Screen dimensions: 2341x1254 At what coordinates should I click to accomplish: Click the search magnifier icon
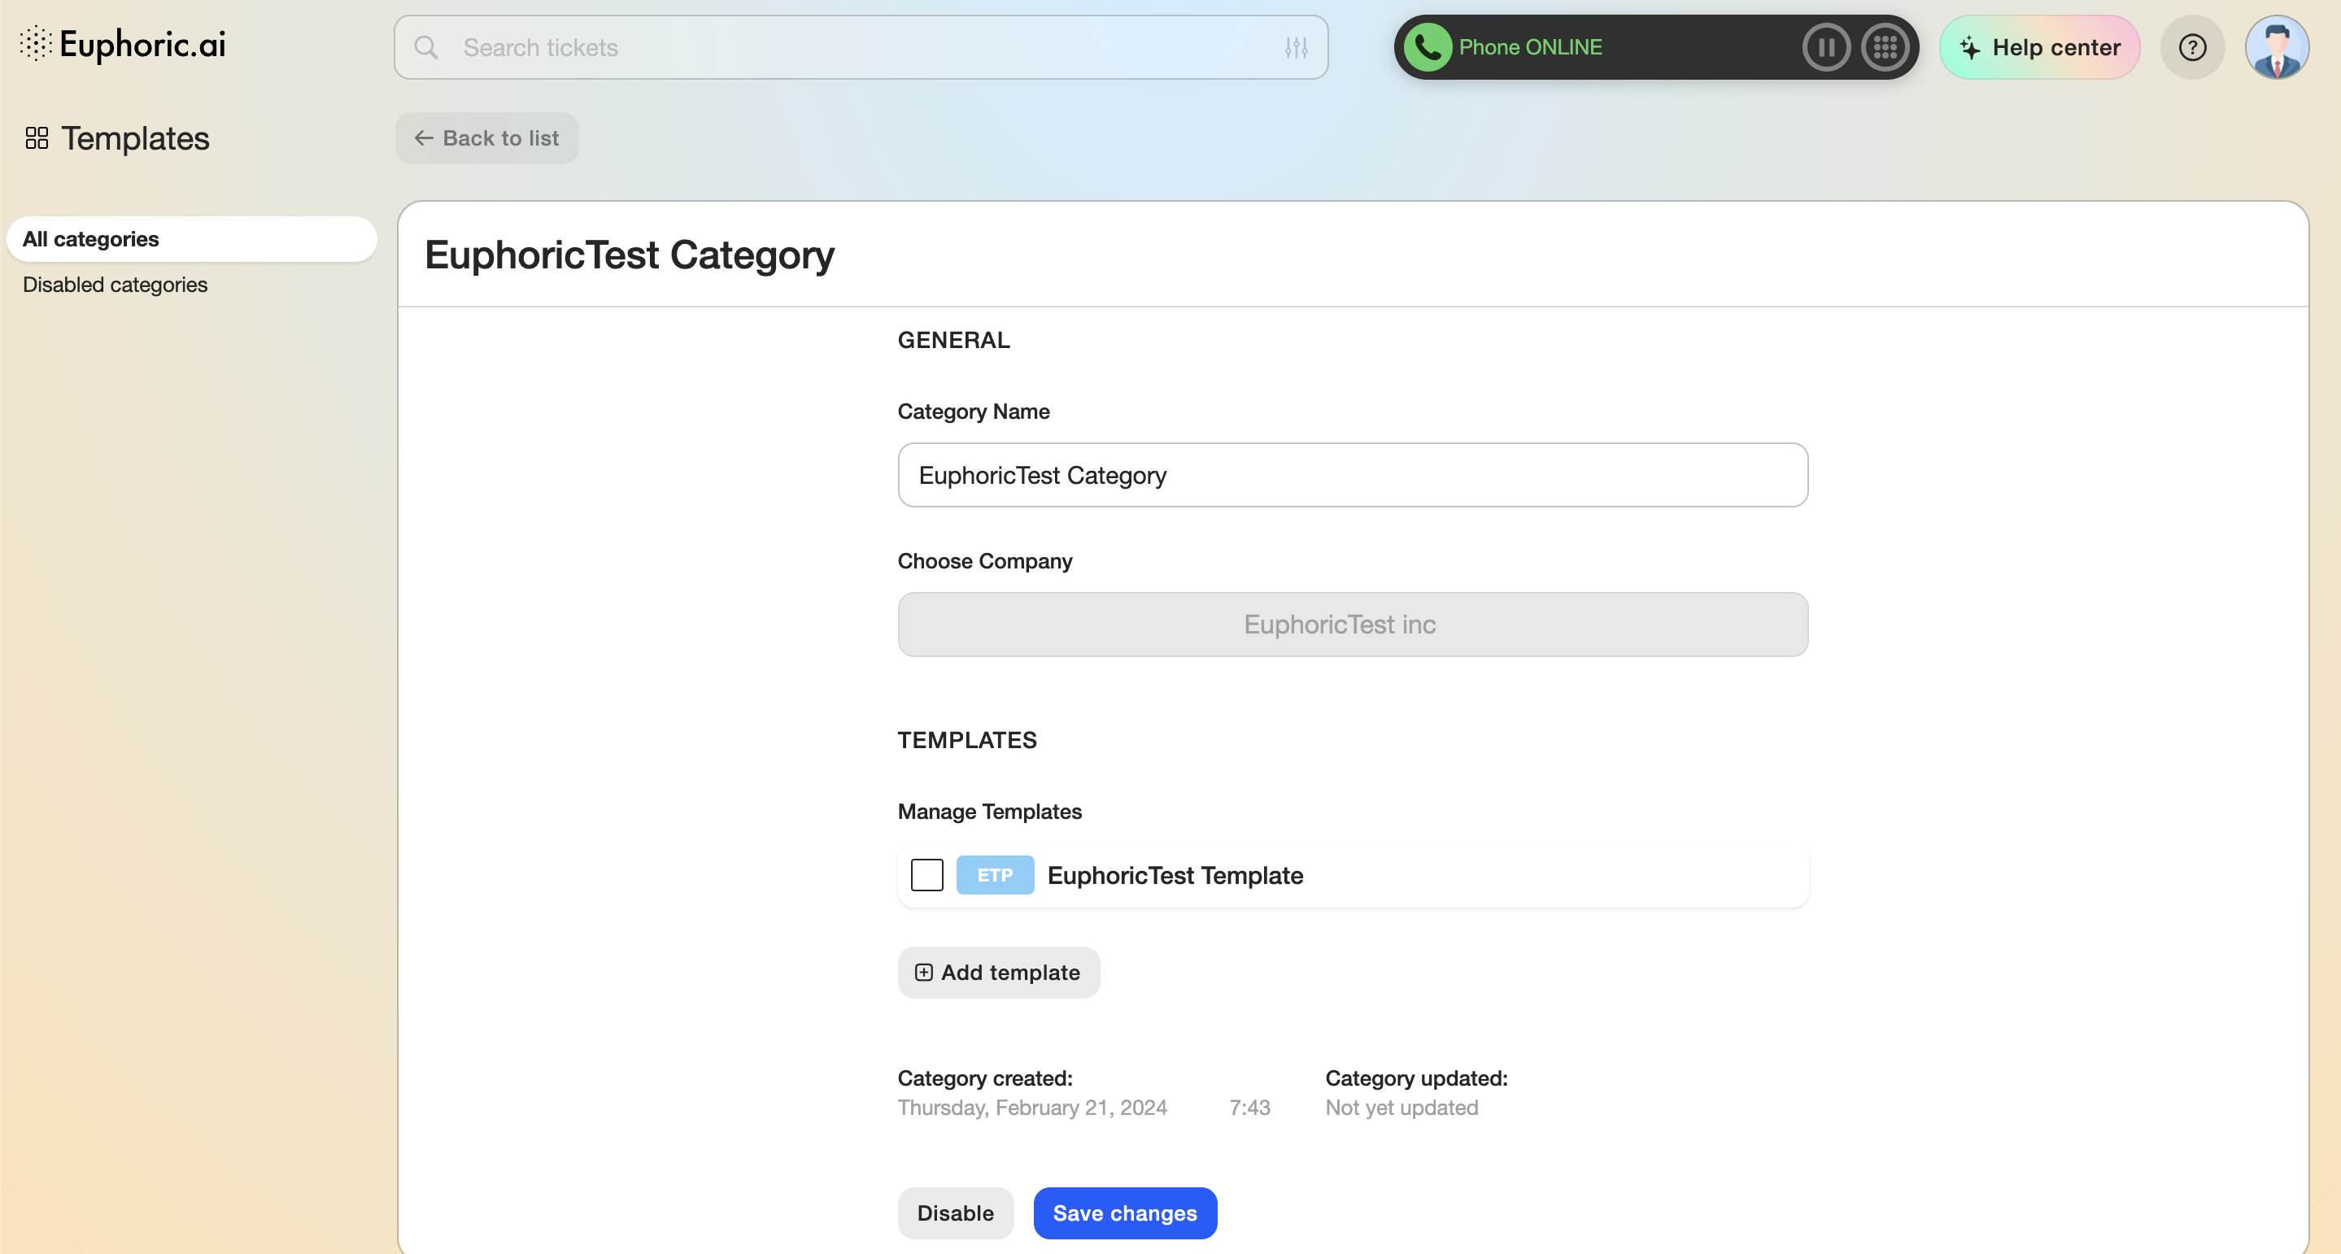pos(426,47)
